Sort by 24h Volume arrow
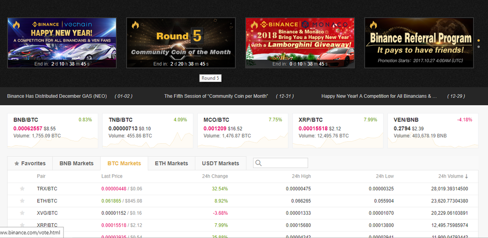 coord(466,176)
